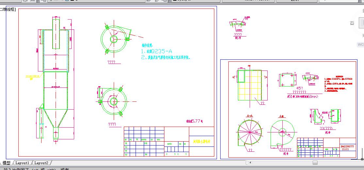The image size is (364, 170).
Task: Select the blue text reading 5.77
Action: [194, 121]
